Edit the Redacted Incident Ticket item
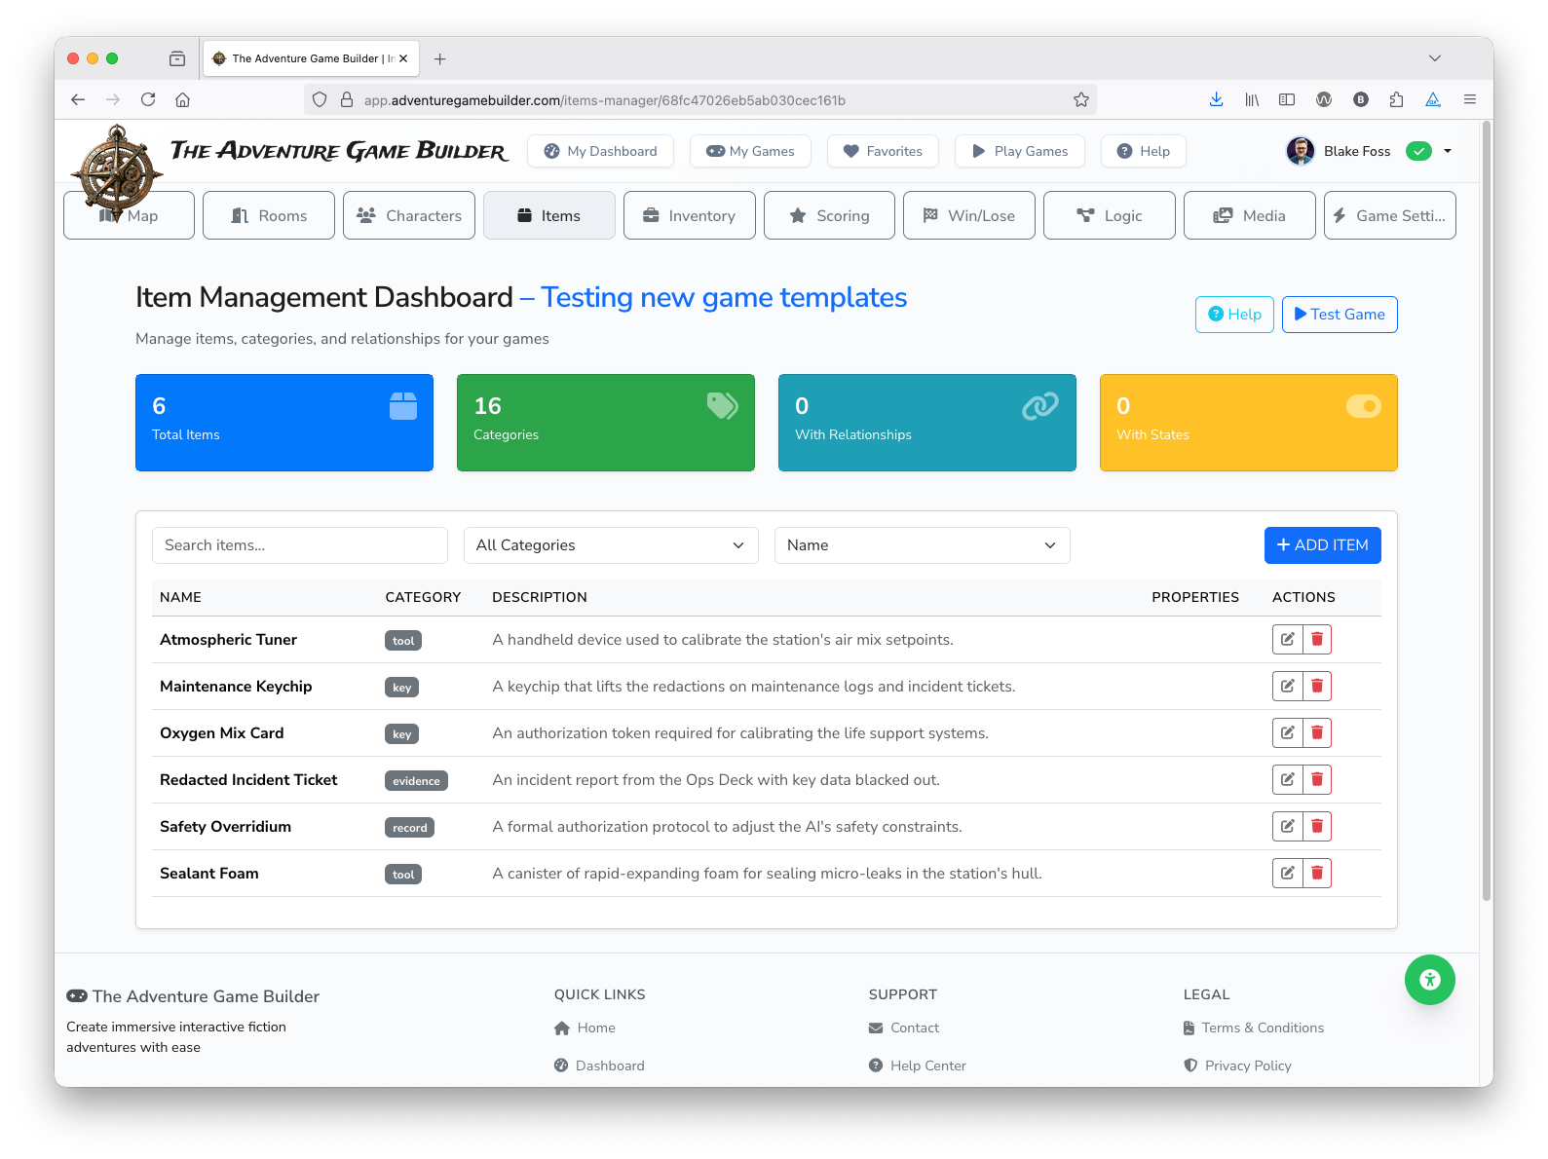1548x1159 pixels. click(x=1287, y=780)
